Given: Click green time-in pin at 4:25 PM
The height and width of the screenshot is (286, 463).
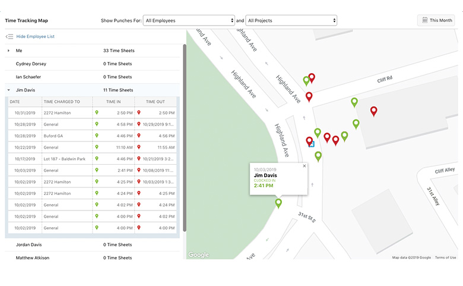Looking at the screenshot, I should click(x=97, y=181).
